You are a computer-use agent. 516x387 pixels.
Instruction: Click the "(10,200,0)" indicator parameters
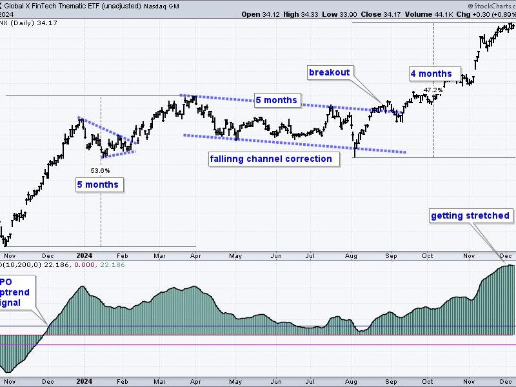21,265
